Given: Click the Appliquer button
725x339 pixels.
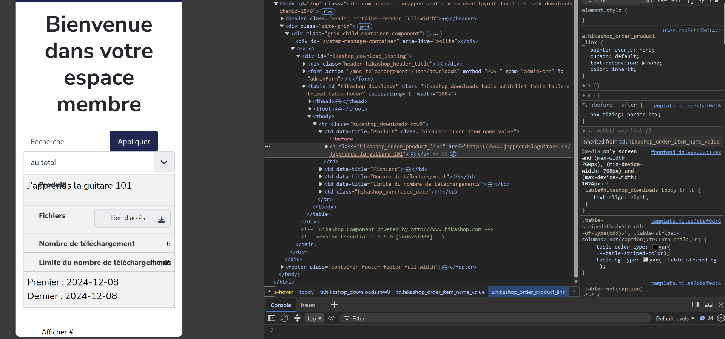Looking at the screenshot, I should tap(134, 141).
